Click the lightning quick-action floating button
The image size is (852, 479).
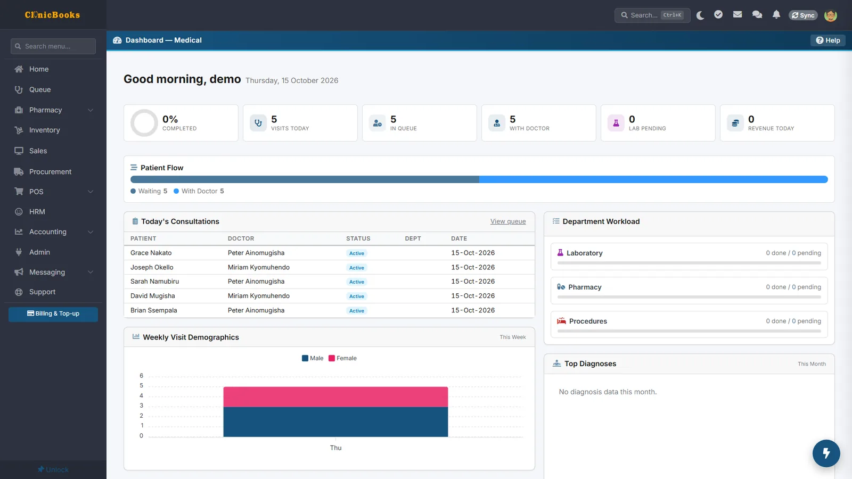826,453
